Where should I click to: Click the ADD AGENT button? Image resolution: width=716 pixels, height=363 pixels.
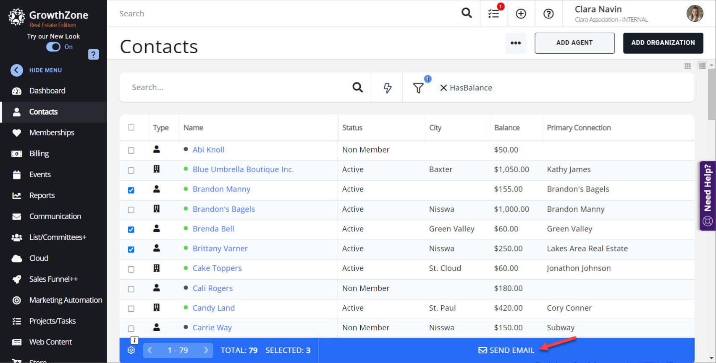tap(574, 43)
